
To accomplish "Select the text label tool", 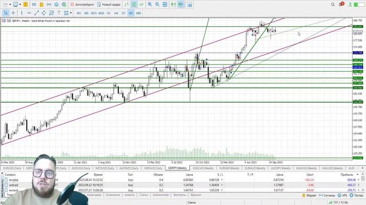I will 59,13.
